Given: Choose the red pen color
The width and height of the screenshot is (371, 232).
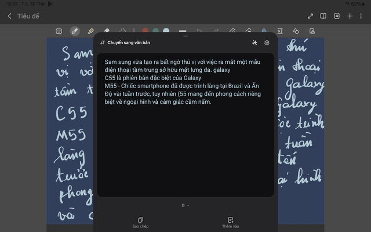Looking at the screenshot, I should coord(146,31).
